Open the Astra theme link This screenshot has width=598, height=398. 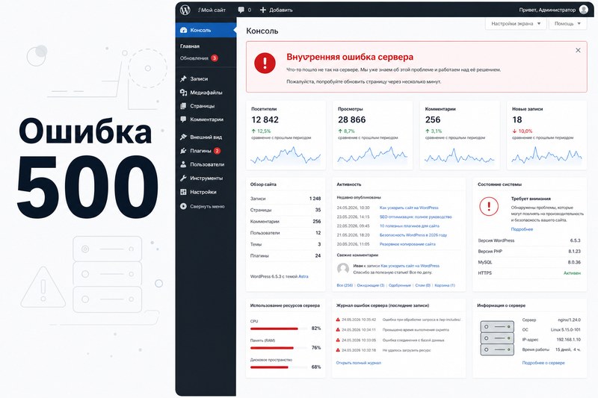pyautogui.click(x=303, y=276)
